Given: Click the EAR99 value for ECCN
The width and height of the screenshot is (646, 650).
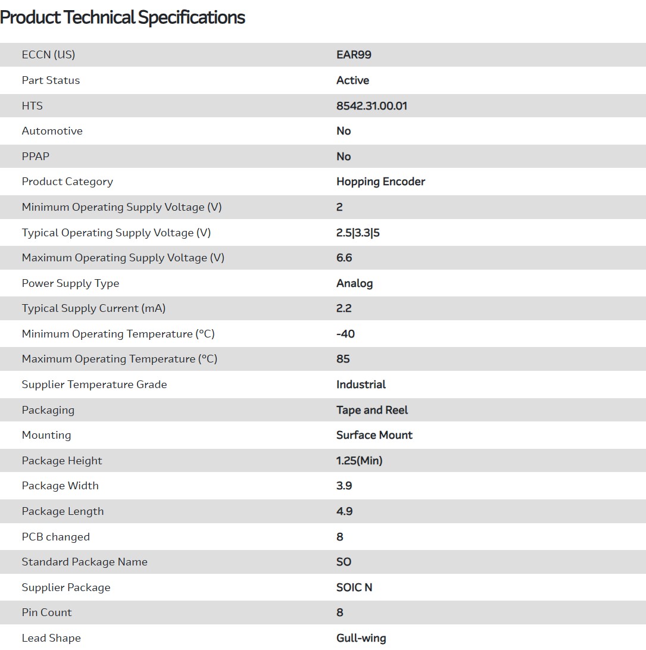Looking at the screenshot, I should [354, 55].
